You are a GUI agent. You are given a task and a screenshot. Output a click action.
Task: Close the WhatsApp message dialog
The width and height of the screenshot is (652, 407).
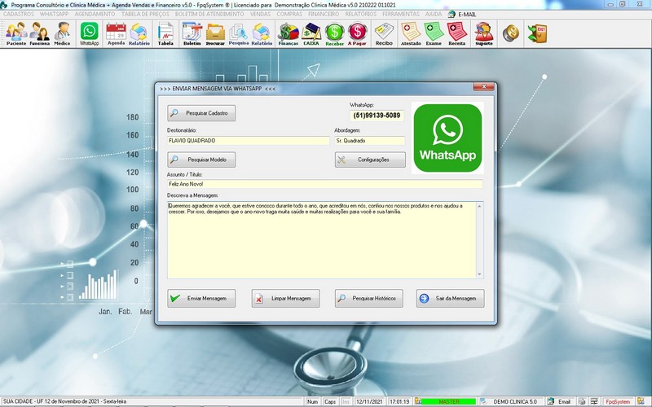click(483, 86)
